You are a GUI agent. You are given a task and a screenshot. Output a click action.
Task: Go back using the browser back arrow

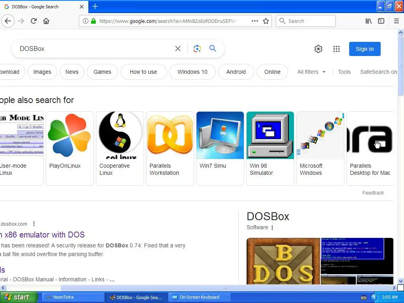8,21
